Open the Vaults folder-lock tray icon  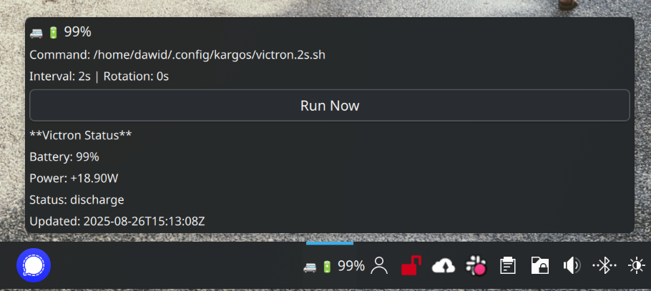coord(540,266)
